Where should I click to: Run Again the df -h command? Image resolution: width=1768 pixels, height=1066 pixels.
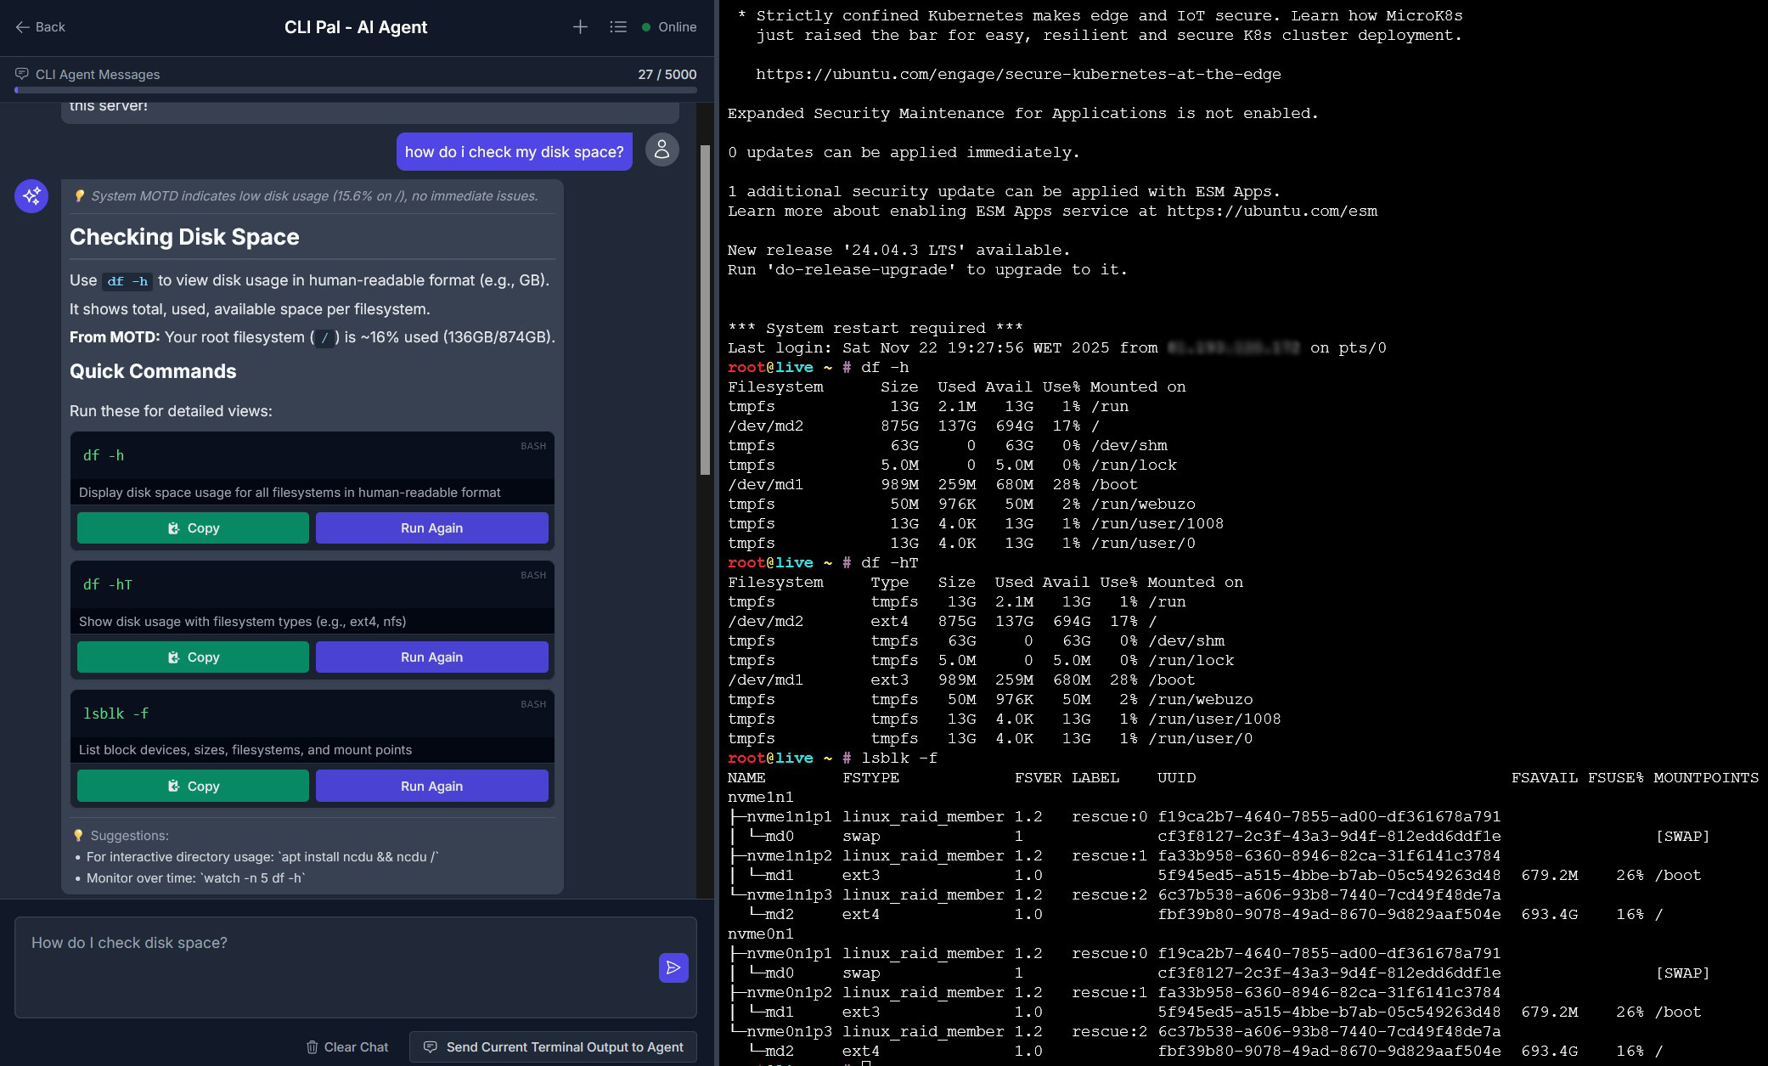tap(431, 528)
